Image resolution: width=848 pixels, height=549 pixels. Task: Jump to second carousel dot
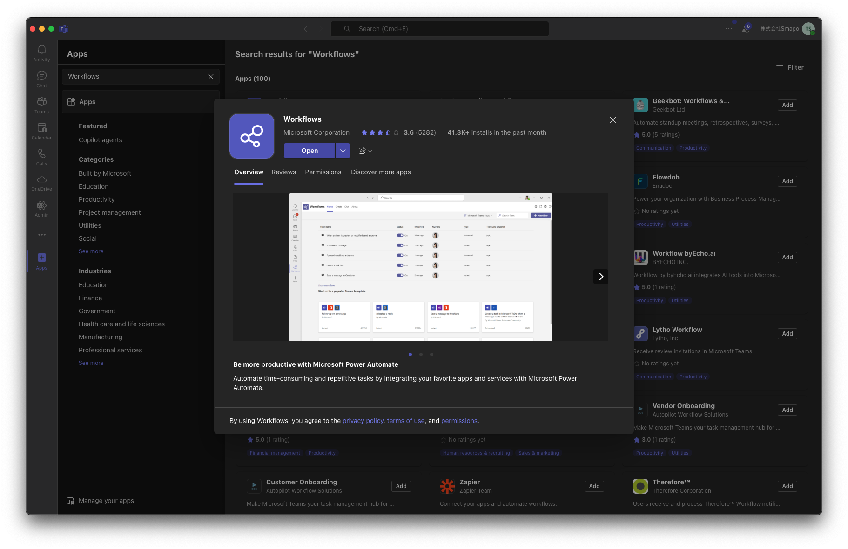click(421, 354)
